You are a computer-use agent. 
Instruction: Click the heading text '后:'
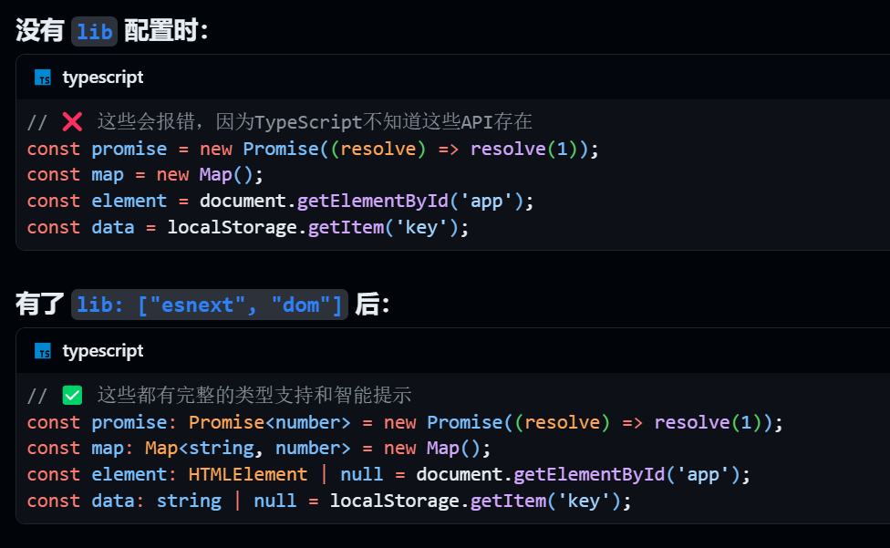[x=372, y=304]
